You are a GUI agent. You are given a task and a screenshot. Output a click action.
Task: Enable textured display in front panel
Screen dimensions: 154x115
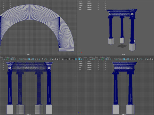click(x=35, y=59)
